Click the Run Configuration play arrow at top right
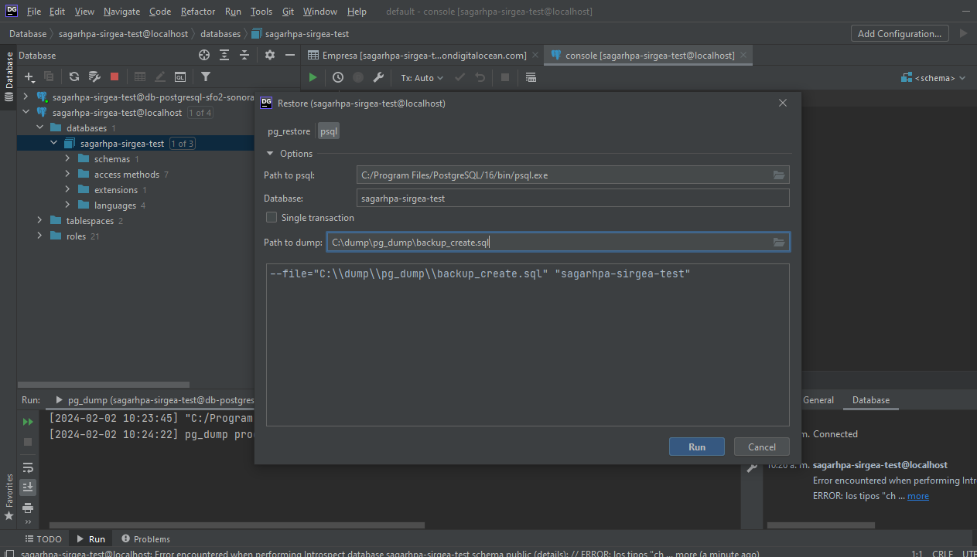 tap(963, 33)
